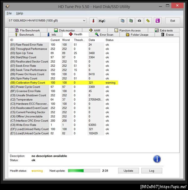188x190 pixels.
Task: Click the warning status in the highlighted row
Action: tap(110, 83)
